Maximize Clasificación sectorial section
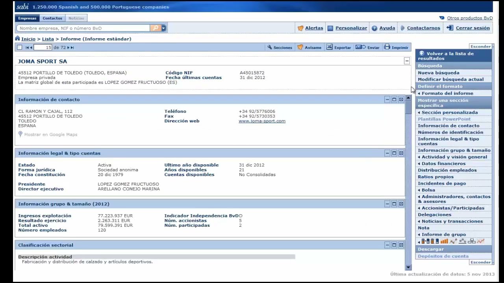Screen dimensions: 504x283 pyautogui.click(x=394, y=245)
